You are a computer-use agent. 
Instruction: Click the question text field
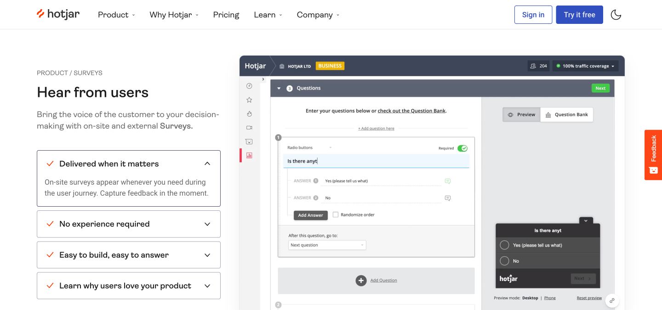coord(377,161)
